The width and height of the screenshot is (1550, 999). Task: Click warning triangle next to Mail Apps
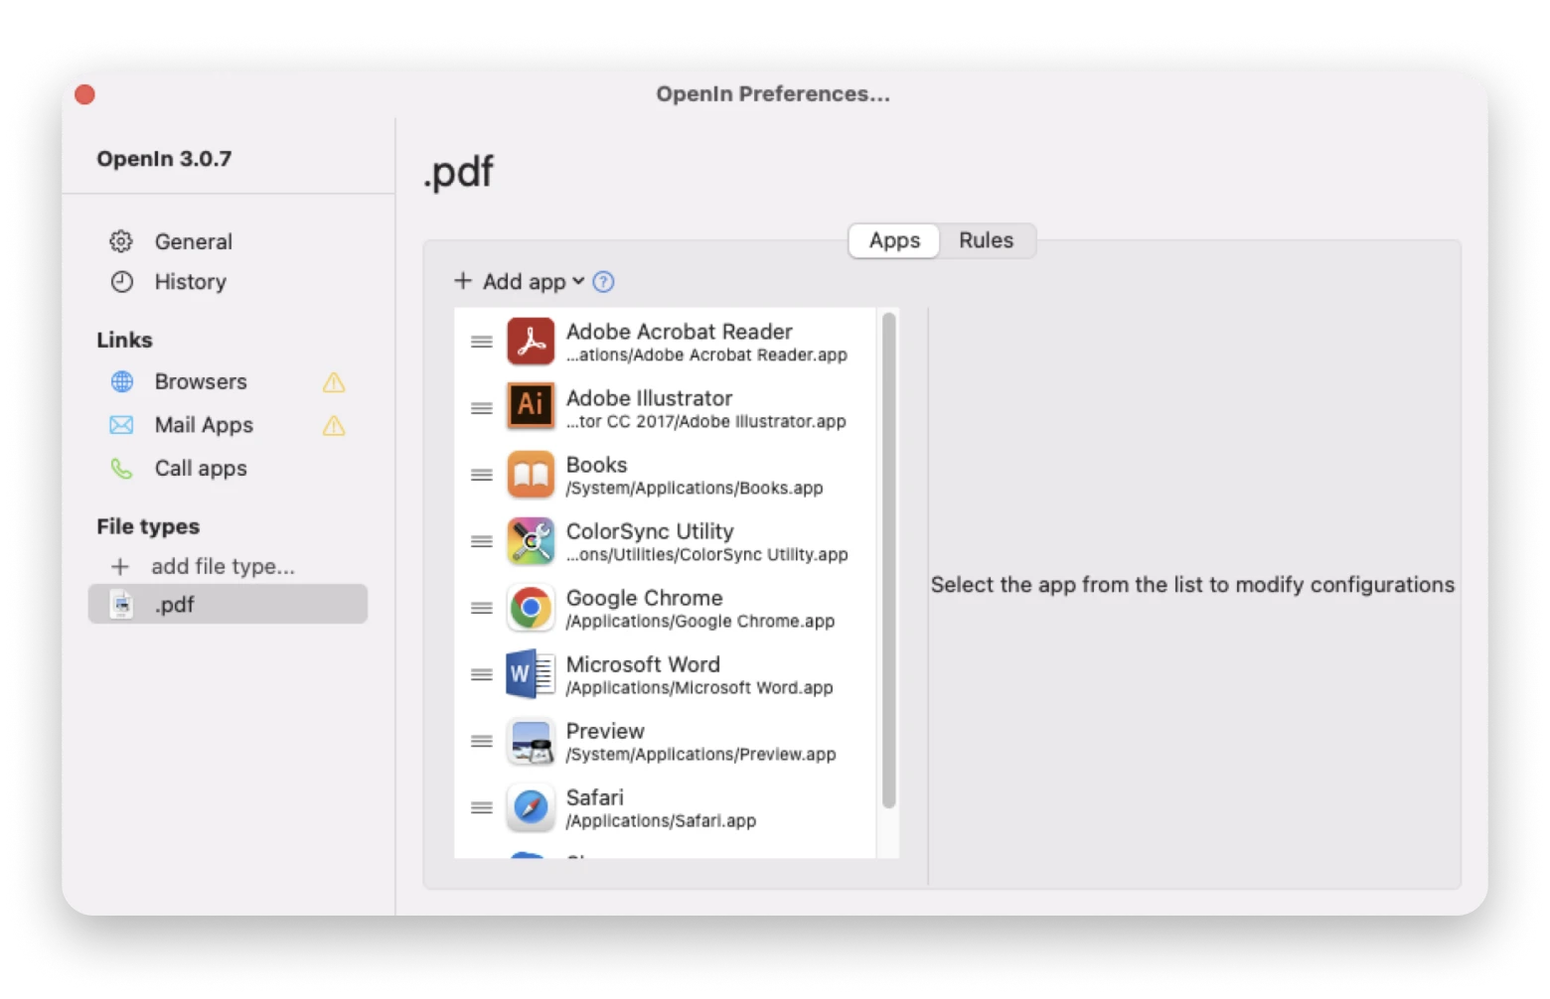[x=334, y=426]
